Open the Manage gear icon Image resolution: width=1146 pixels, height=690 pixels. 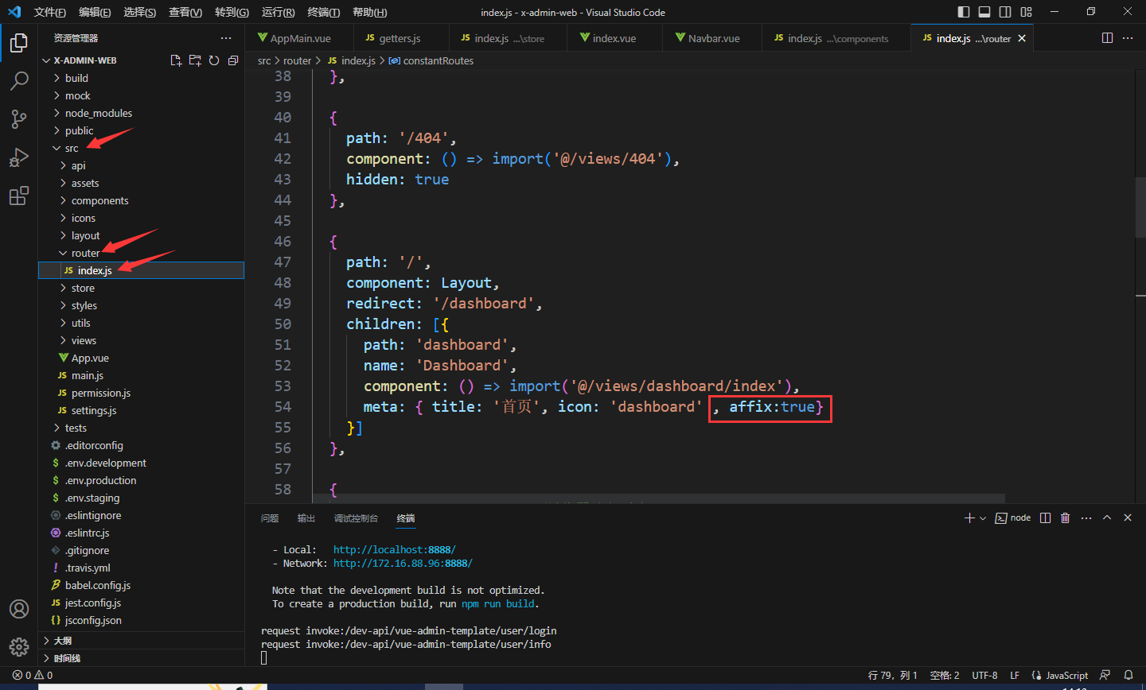point(19,647)
